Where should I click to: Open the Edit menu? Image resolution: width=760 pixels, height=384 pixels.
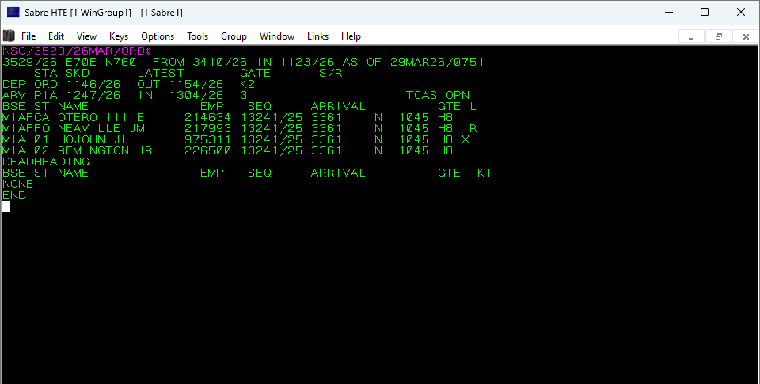[56, 36]
